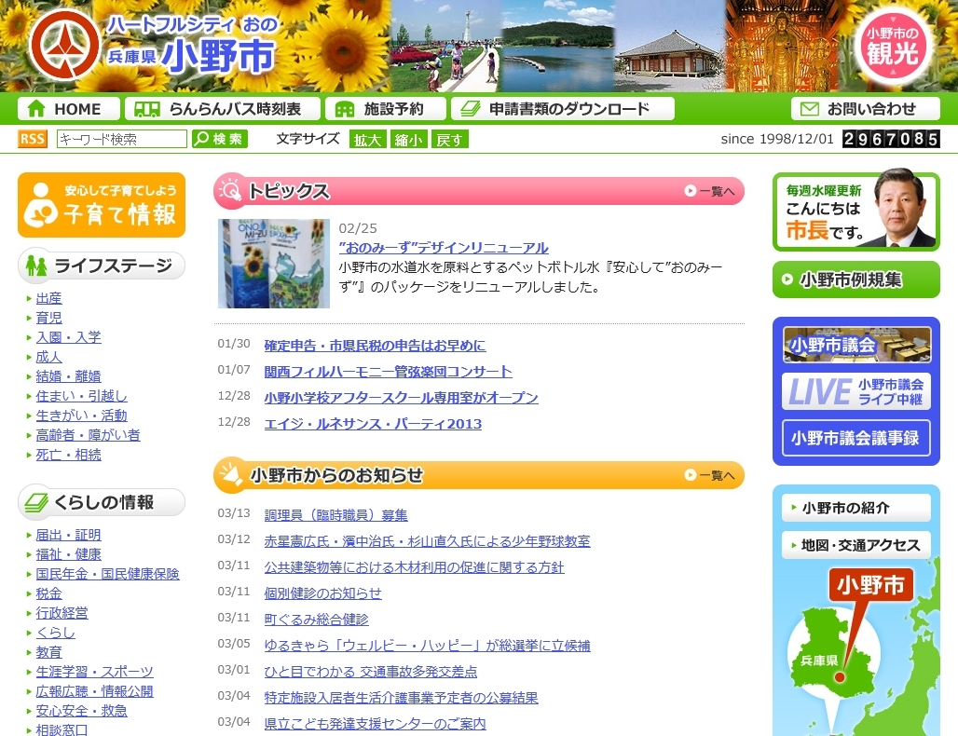Viewport: 958px width, 736px height.
Task: Open ひと目でわかる 交通事故多発交差点 link
Action: pyautogui.click(x=371, y=672)
